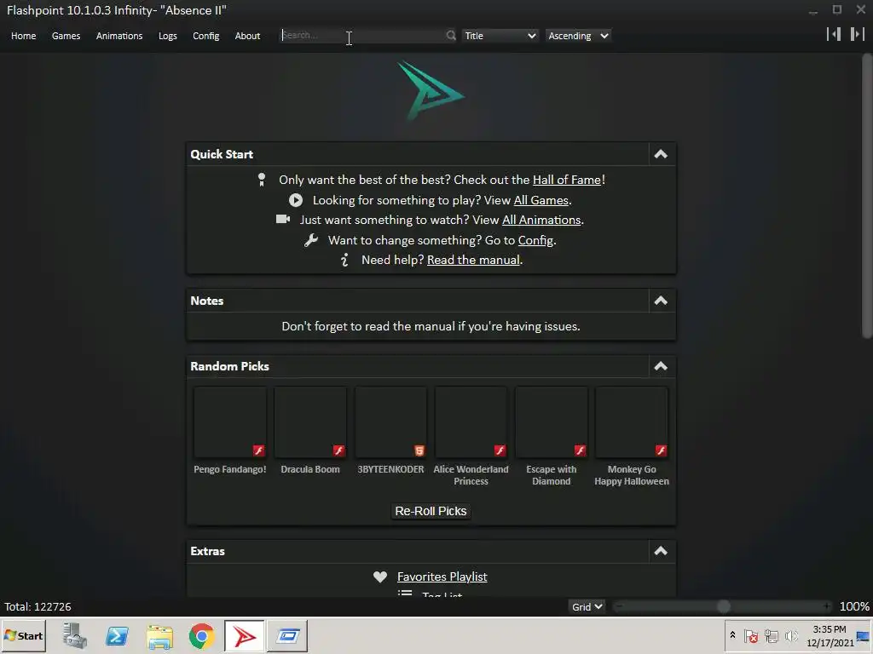The width and height of the screenshot is (873, 654).
Task: Follow the Config link in Quick Start
Action: click(535, 240)
